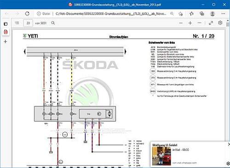230x168 pixels.
Task: Close the Edge window
Action: click(224, 5)
